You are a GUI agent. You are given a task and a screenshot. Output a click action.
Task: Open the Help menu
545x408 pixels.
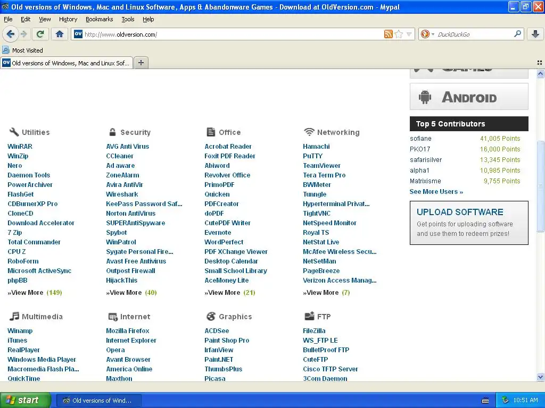pyautogui.click(x=148, y=19)
